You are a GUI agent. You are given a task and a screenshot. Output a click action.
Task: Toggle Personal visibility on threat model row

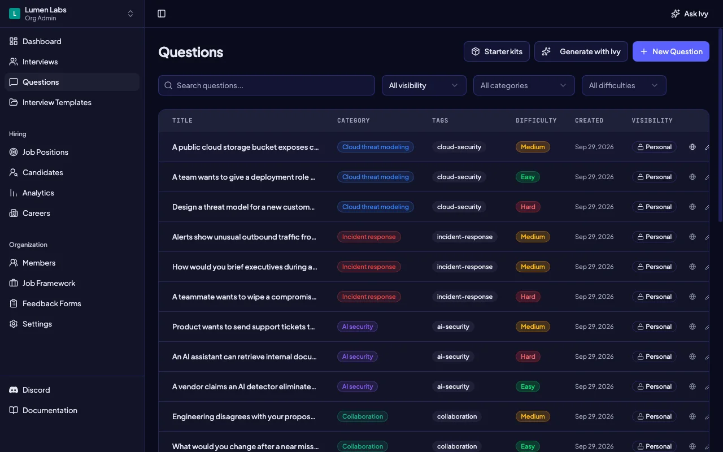654,207
